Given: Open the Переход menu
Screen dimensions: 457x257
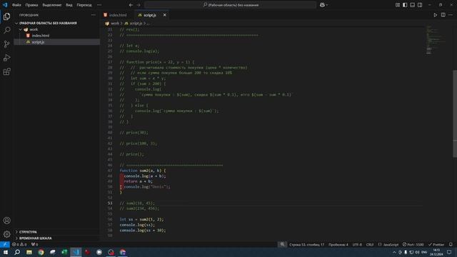Looking at the screenshot, I should point(84,5).
